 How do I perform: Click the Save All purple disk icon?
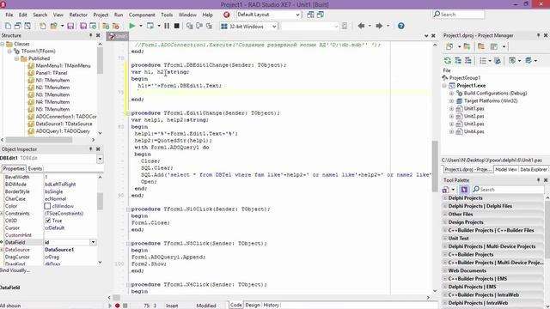[83, 26]
